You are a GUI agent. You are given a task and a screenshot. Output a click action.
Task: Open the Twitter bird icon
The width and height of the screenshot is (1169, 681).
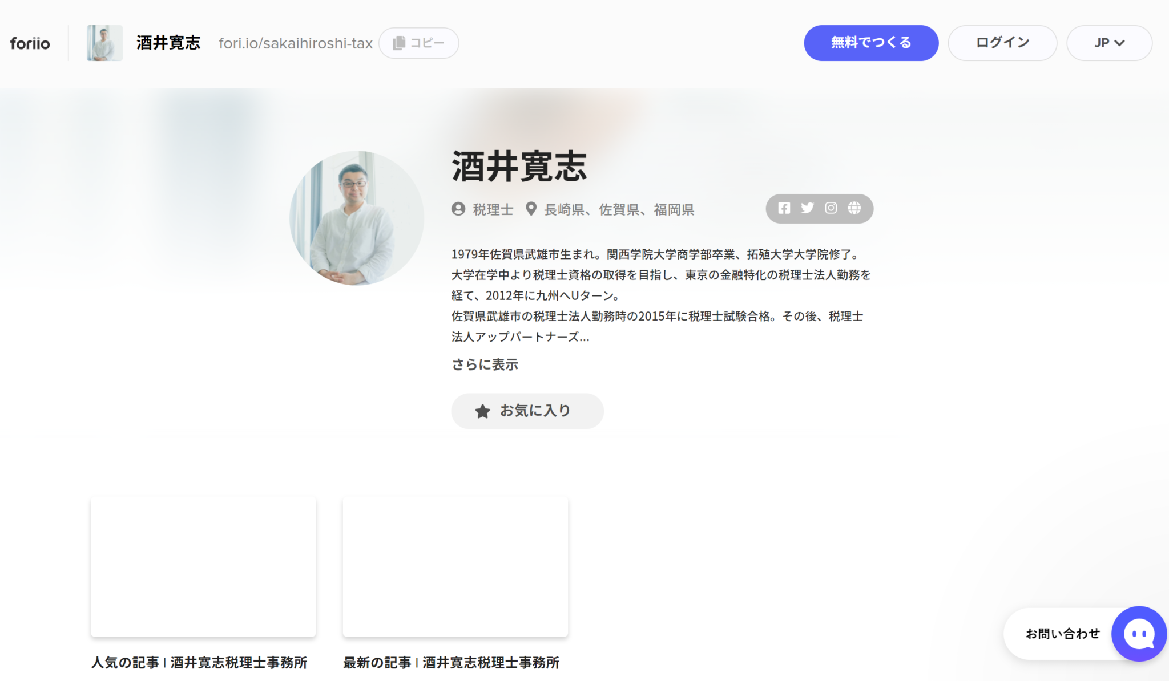(807, 208)
